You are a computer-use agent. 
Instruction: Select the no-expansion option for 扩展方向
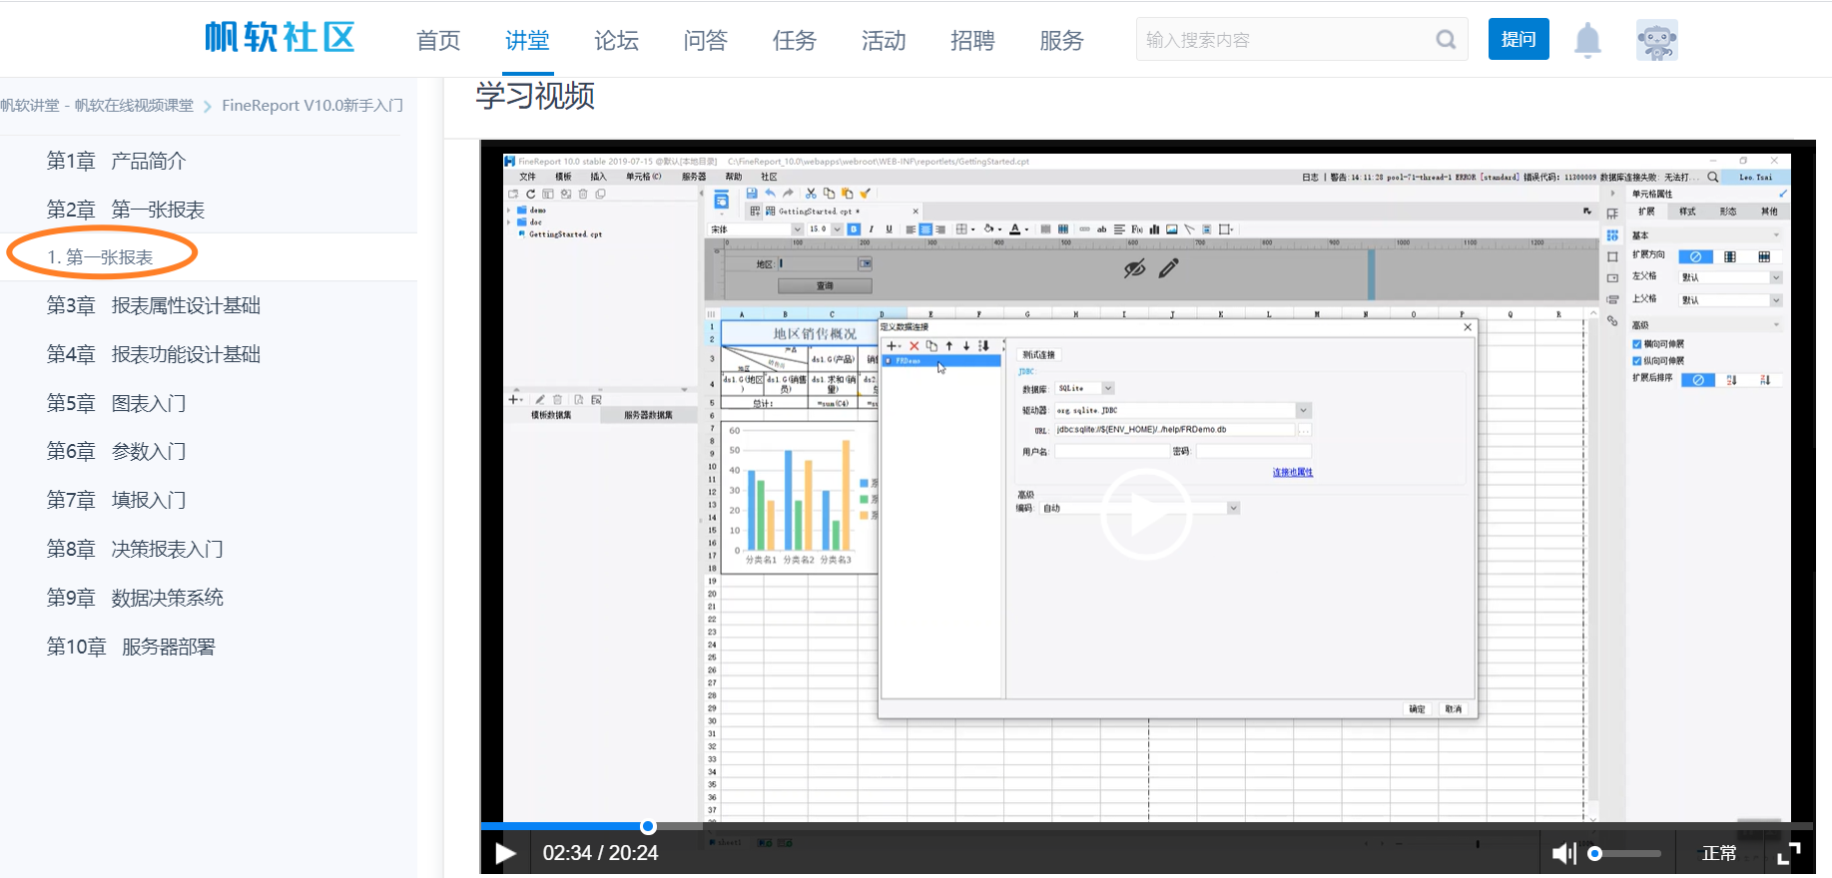1695,256
